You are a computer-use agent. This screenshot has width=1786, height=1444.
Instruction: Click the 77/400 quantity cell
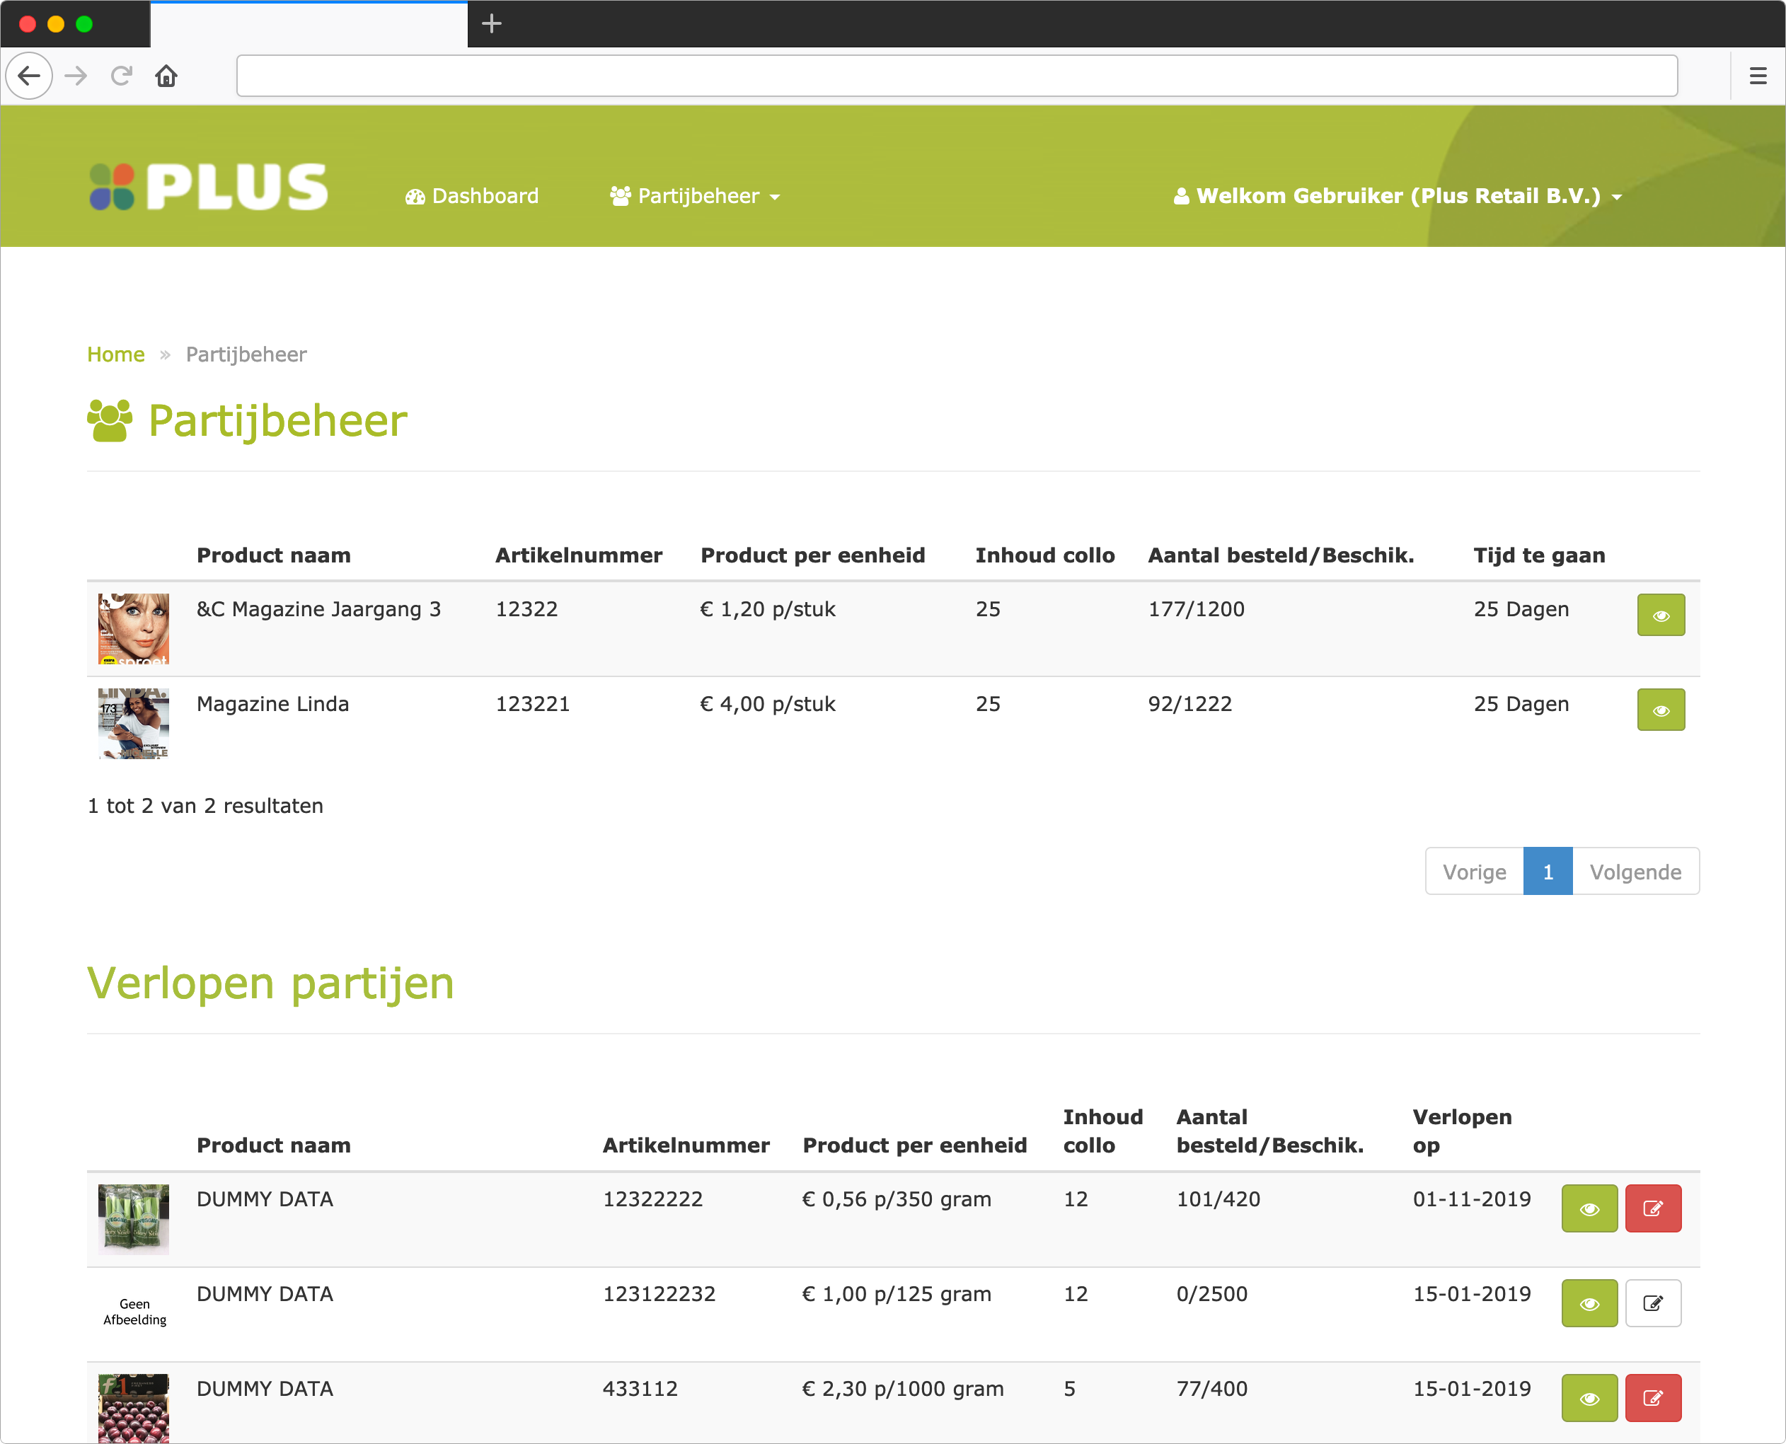coord(1211,1388)
